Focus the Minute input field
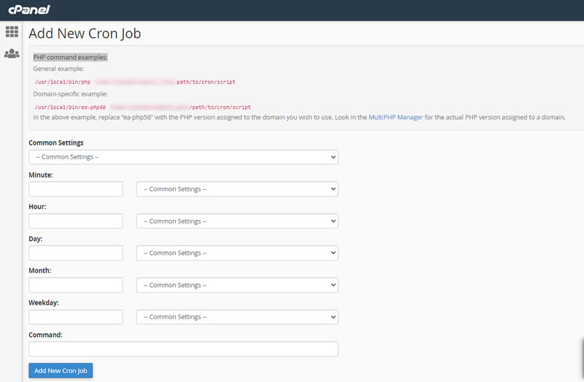Screen dimensions: 584x382 click(x=76, y=189)
